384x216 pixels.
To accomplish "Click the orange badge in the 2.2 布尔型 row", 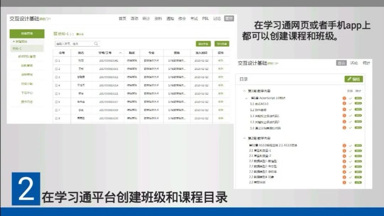I will (x=344, y=167).
